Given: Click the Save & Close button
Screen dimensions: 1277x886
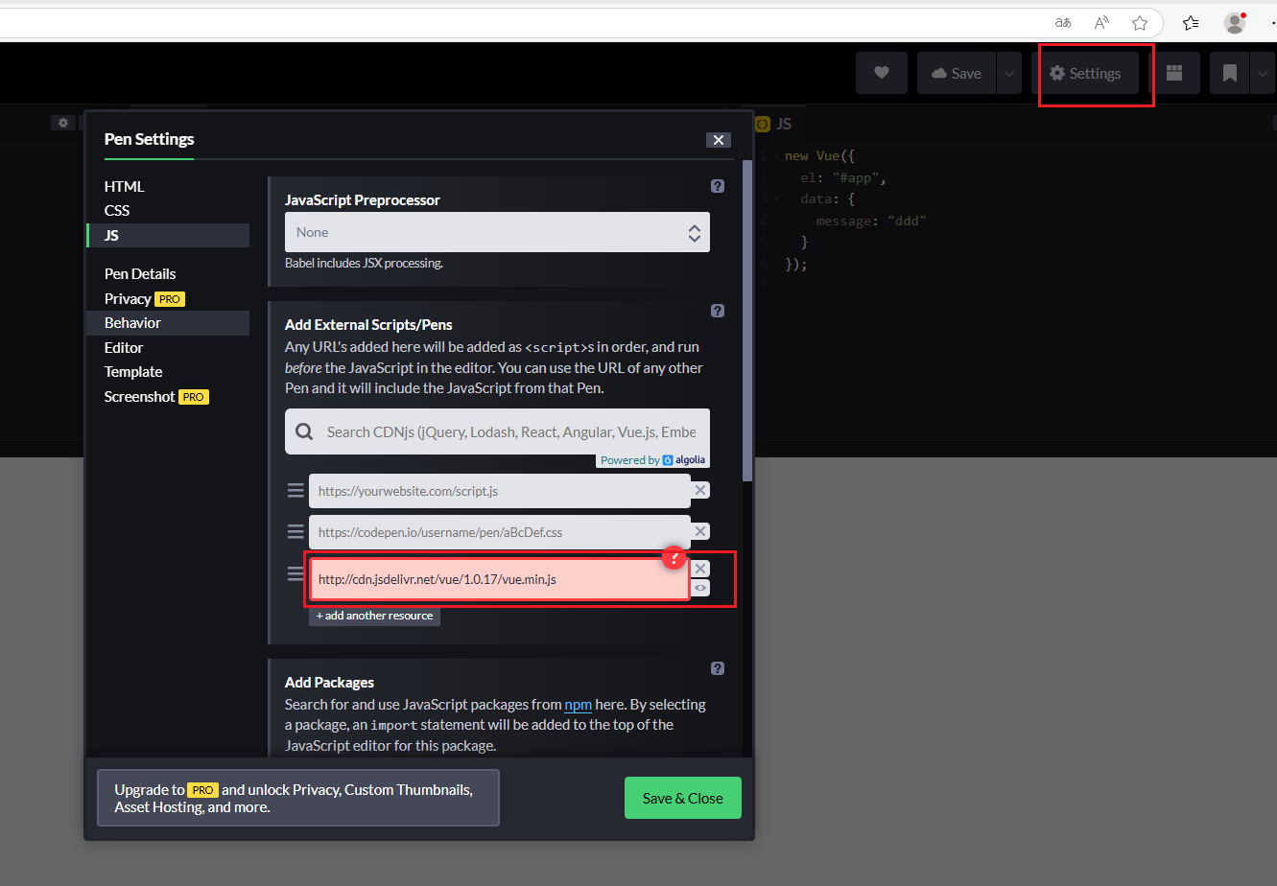Looking at the screenshot, I should coord(683,798).
